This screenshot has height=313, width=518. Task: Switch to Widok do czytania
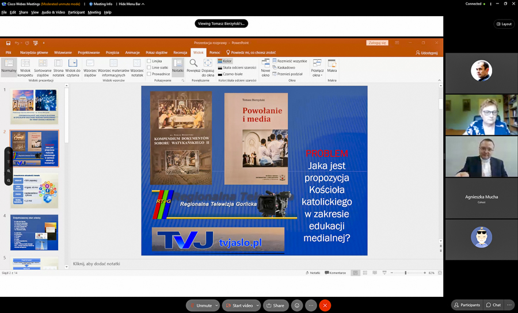point(73,67)
